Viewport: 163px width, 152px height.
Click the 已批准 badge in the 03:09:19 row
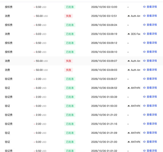(70, 34)
